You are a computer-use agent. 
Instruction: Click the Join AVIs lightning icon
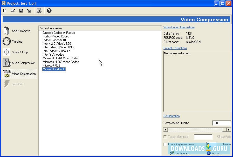6,84
